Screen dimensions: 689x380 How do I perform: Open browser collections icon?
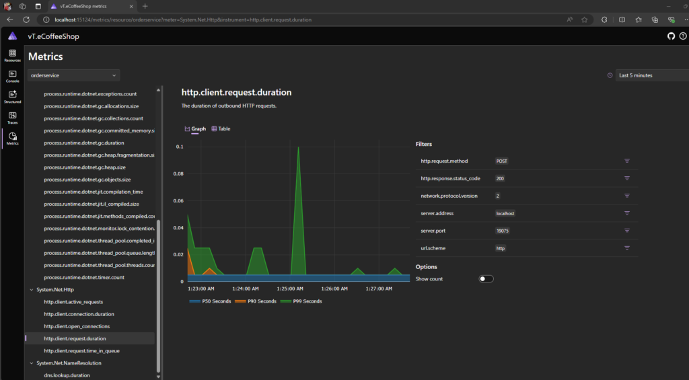pos(655,20)
